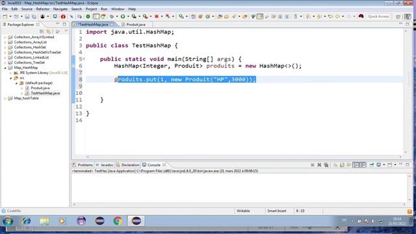
Task: Click the New Java Package toolbar icon
Action: (201, 16)
